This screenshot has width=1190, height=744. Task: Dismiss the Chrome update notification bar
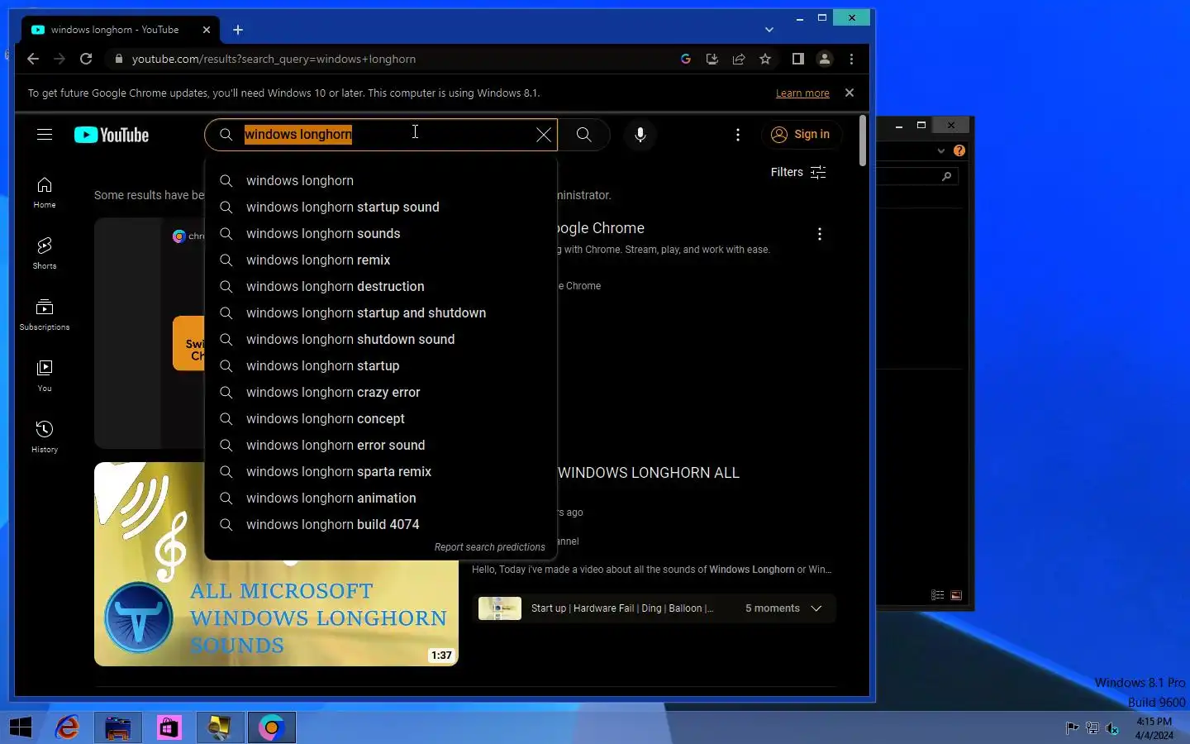850,93
